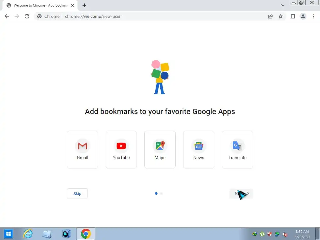Select the YouTube bookmark card
The image size is (320, 240).
click(x=121, y=150)
